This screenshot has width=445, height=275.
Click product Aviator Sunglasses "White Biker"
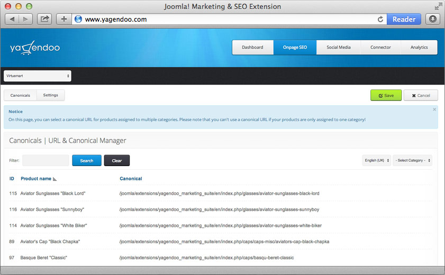53,226
